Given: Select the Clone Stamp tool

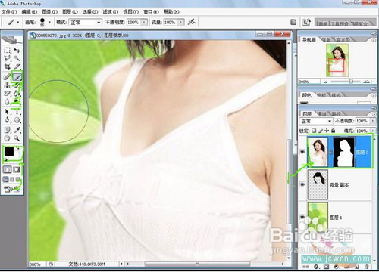Looking at the screenshot, I should 8,85.
